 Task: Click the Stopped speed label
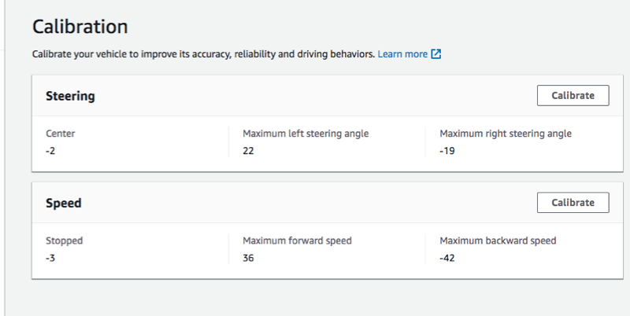click(x=64, y=241)
